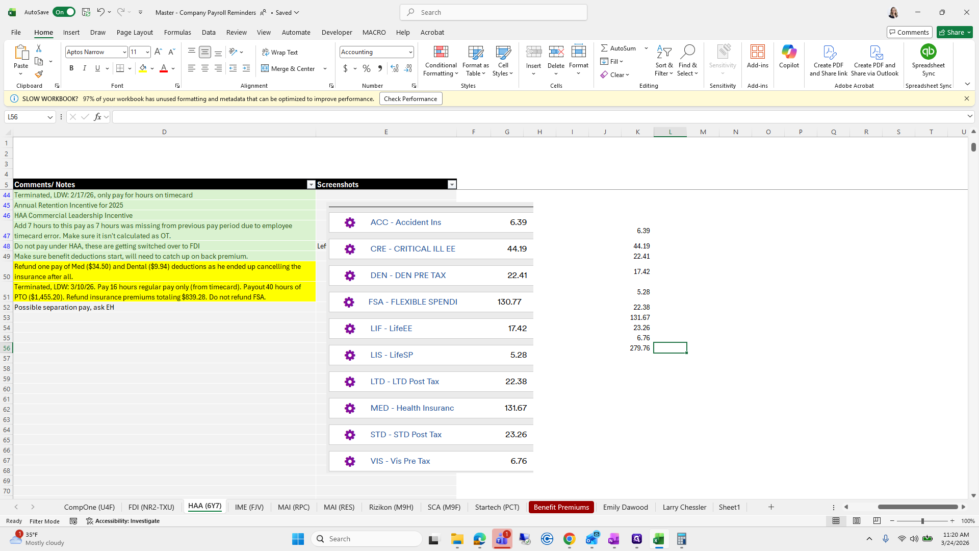Image resolution: width=979 pixels, height=551 pixels.
Task: Open the Aptos Narrow font name dropdown
Action: pos(124,52)
